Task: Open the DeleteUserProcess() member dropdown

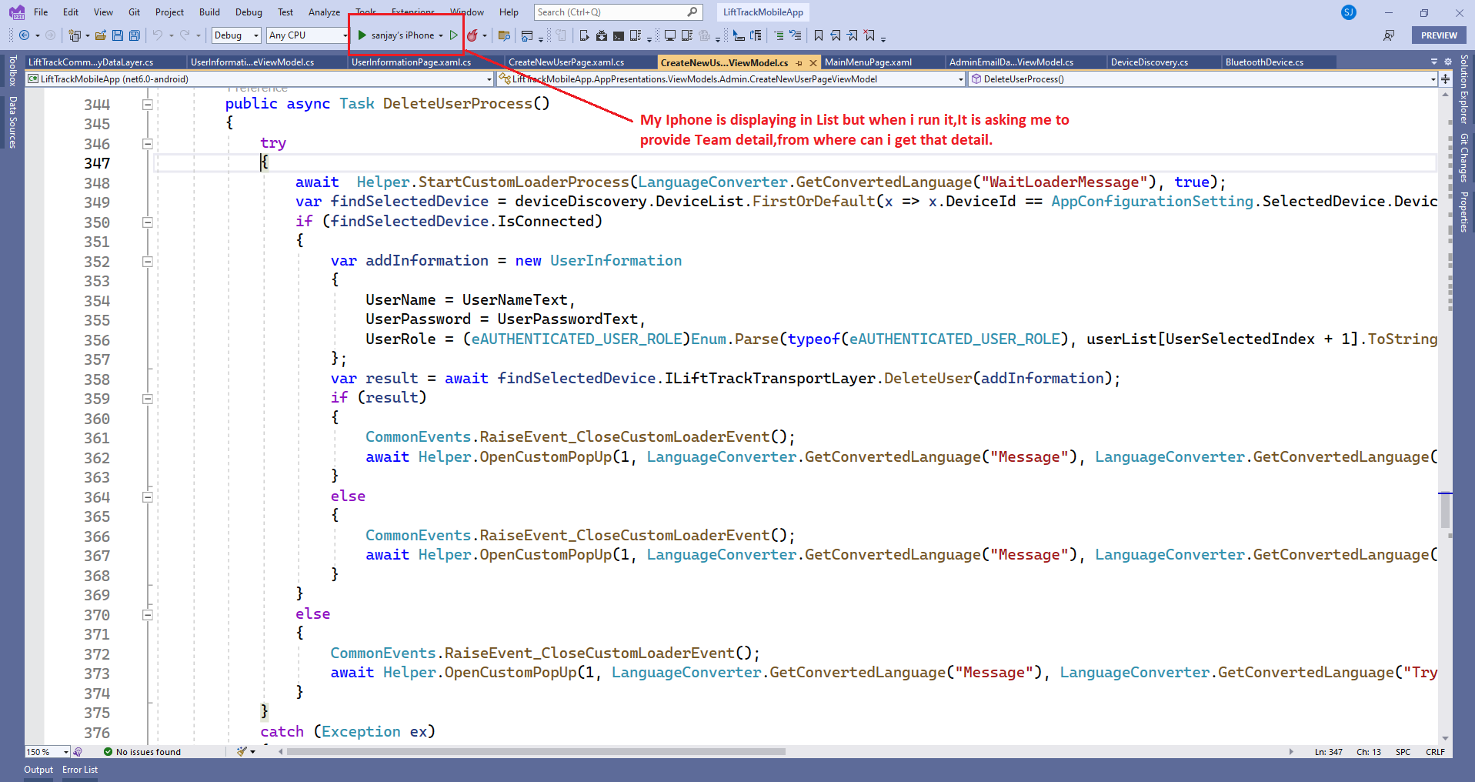Action: pyautogui.click(x=1203, y=79)
